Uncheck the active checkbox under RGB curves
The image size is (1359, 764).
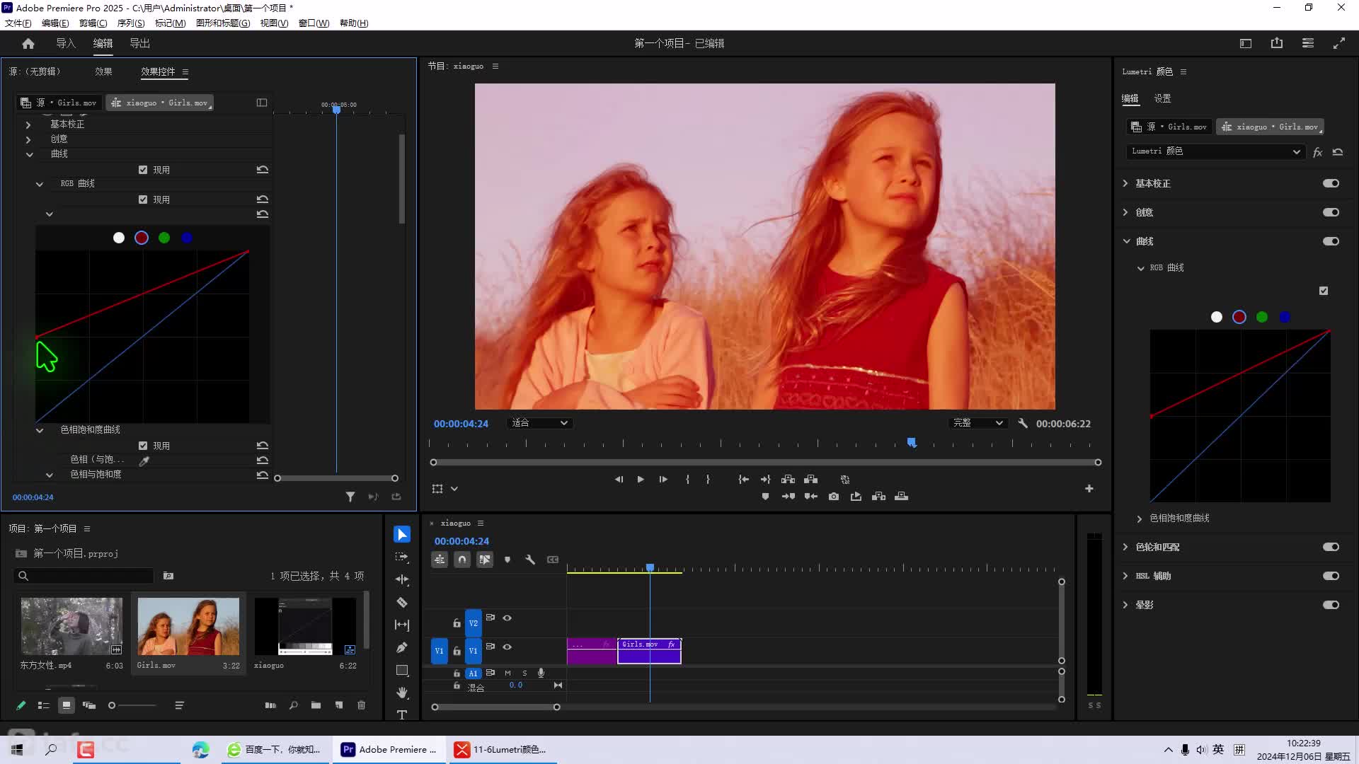tap(143, 199)
